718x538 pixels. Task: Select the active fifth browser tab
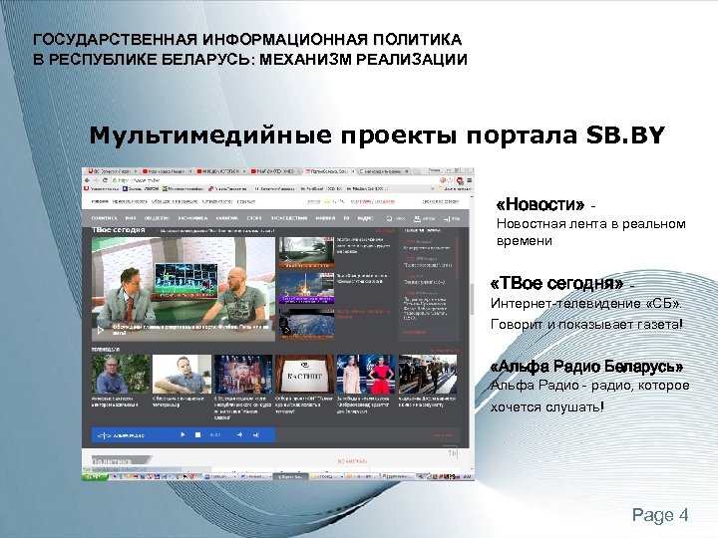[x=328, y=171]
